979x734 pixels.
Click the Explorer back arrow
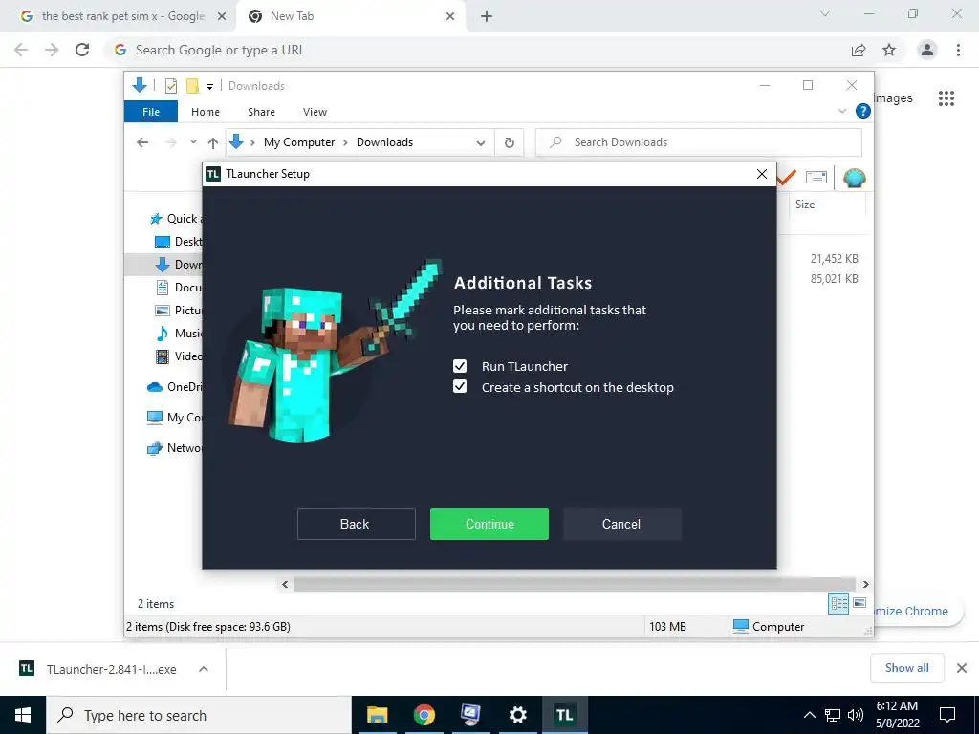tap(142, 142)
